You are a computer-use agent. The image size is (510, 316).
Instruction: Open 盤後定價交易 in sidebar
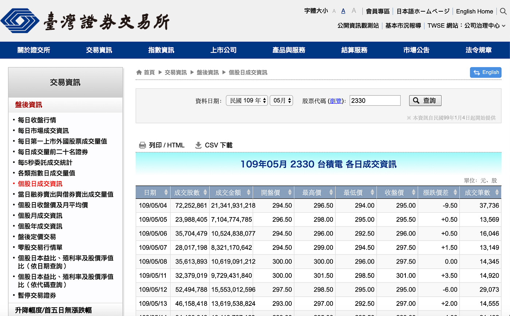37,237
